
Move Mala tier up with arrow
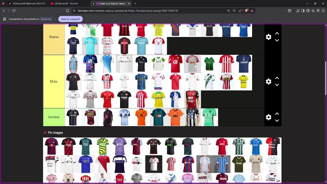coord(277,78)
